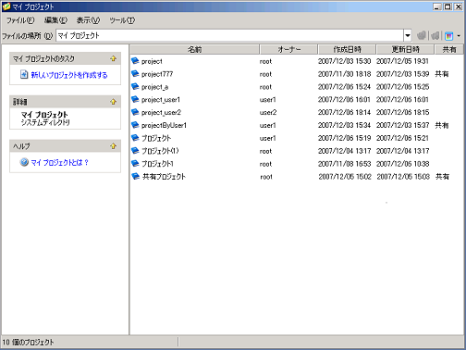Click the project icon beside projectByUser1

point(135,125)
